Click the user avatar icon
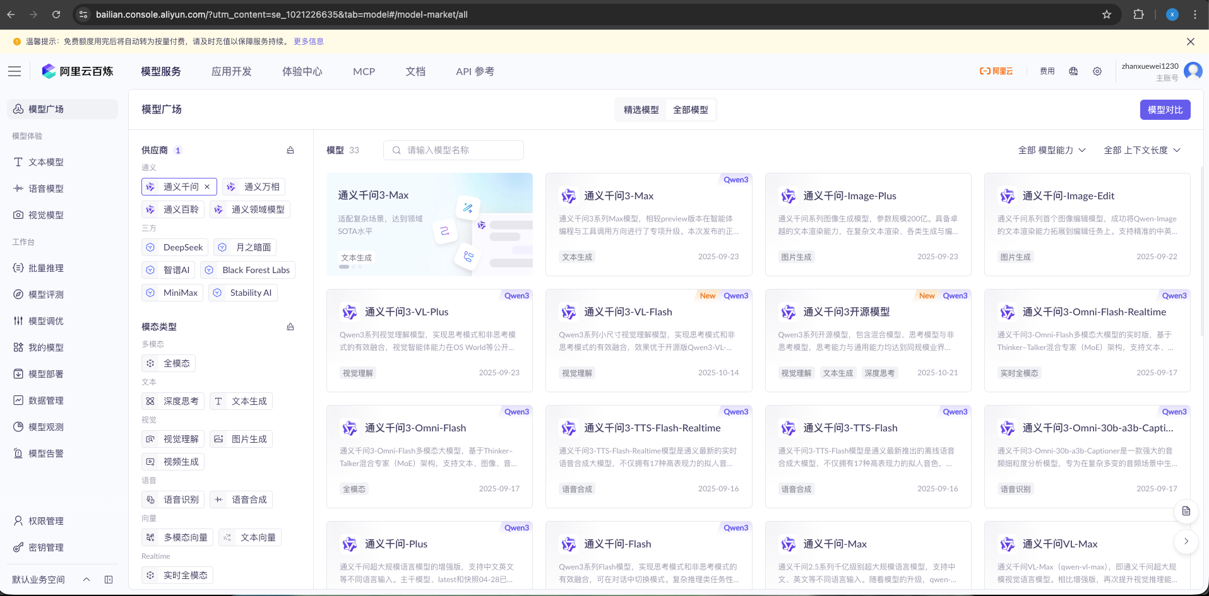The height and width of the screenshot is (596, 1209). tap(1193, 71)
